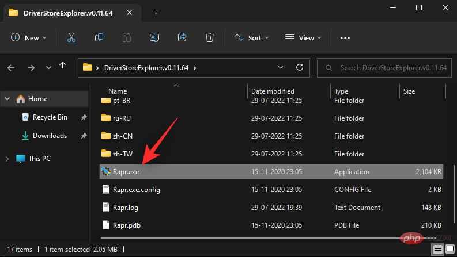
Task: Click the Cut scissors icon
Action: click(71, 37)
